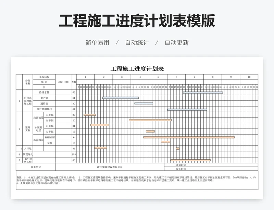Image resolution: width=274 pixels, height=210 pixels.
Task: Select the 给排水管 row label
Action: (x=44, y=92)
